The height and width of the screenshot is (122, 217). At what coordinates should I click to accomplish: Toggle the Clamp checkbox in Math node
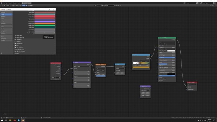116,70
